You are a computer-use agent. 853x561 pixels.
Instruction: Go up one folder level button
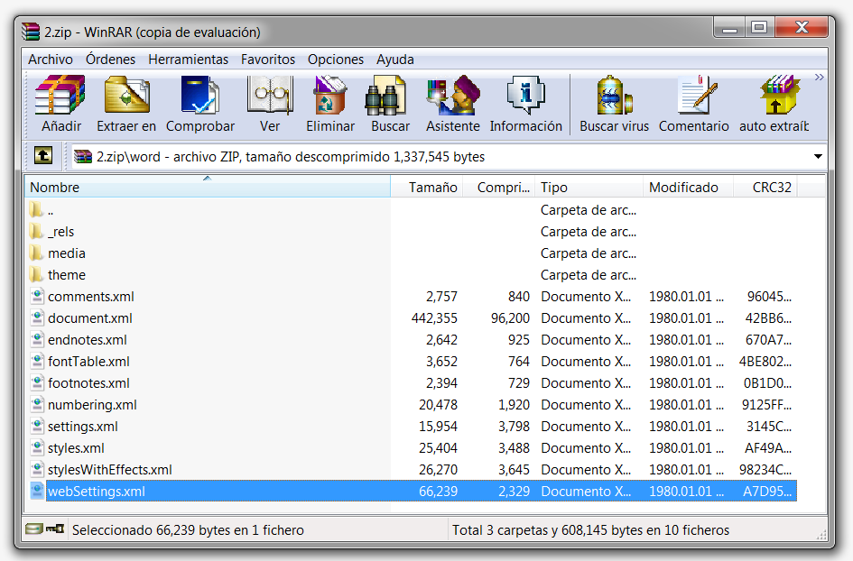pos(43,156)
